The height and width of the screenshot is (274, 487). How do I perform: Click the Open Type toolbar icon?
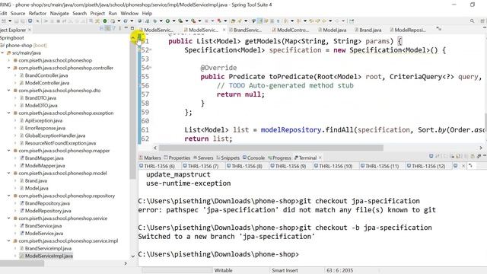tap(233, 21)
